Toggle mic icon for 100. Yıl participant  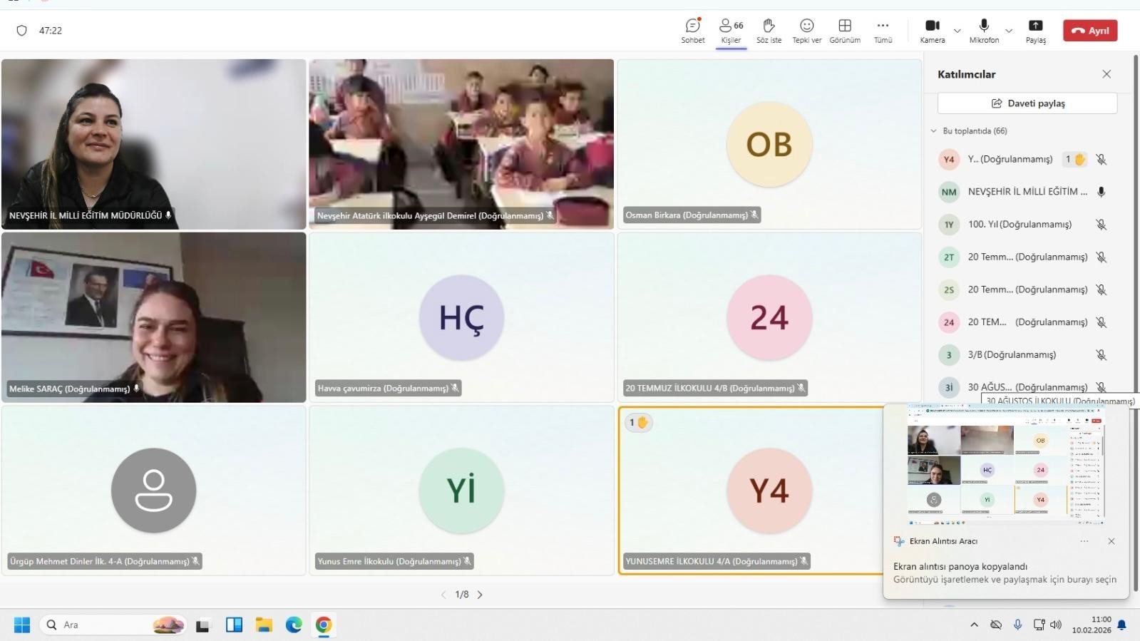[x=1101, y=225]
